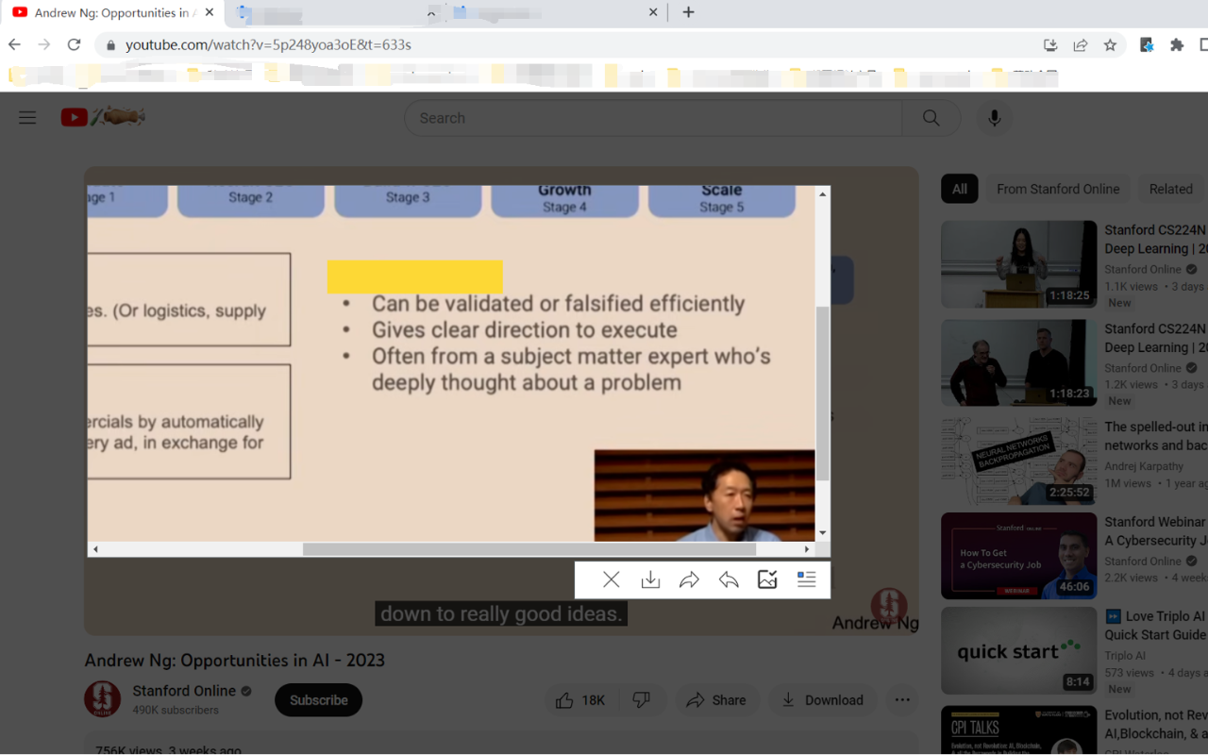Click the Growth Stage 4 box
This screenshot has height=755, width=1208.
[564, 200]
